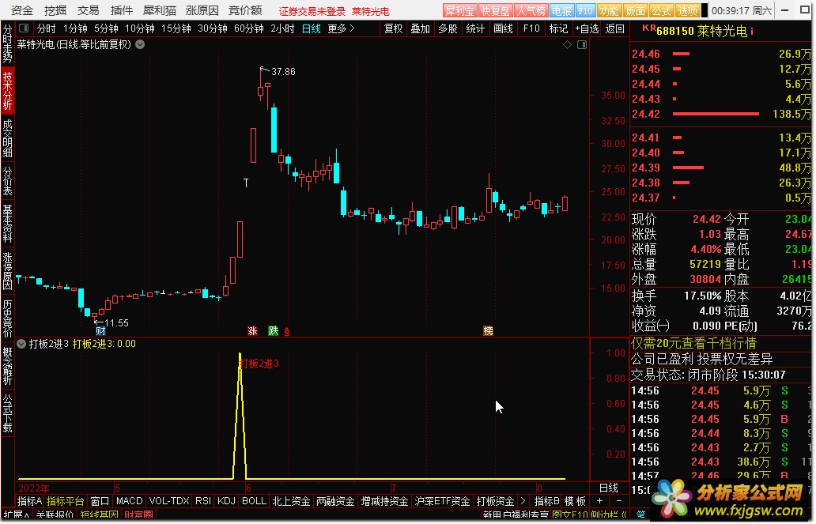Select MACD indicator tab
This screenshot has width=816, height=524.
129,500
